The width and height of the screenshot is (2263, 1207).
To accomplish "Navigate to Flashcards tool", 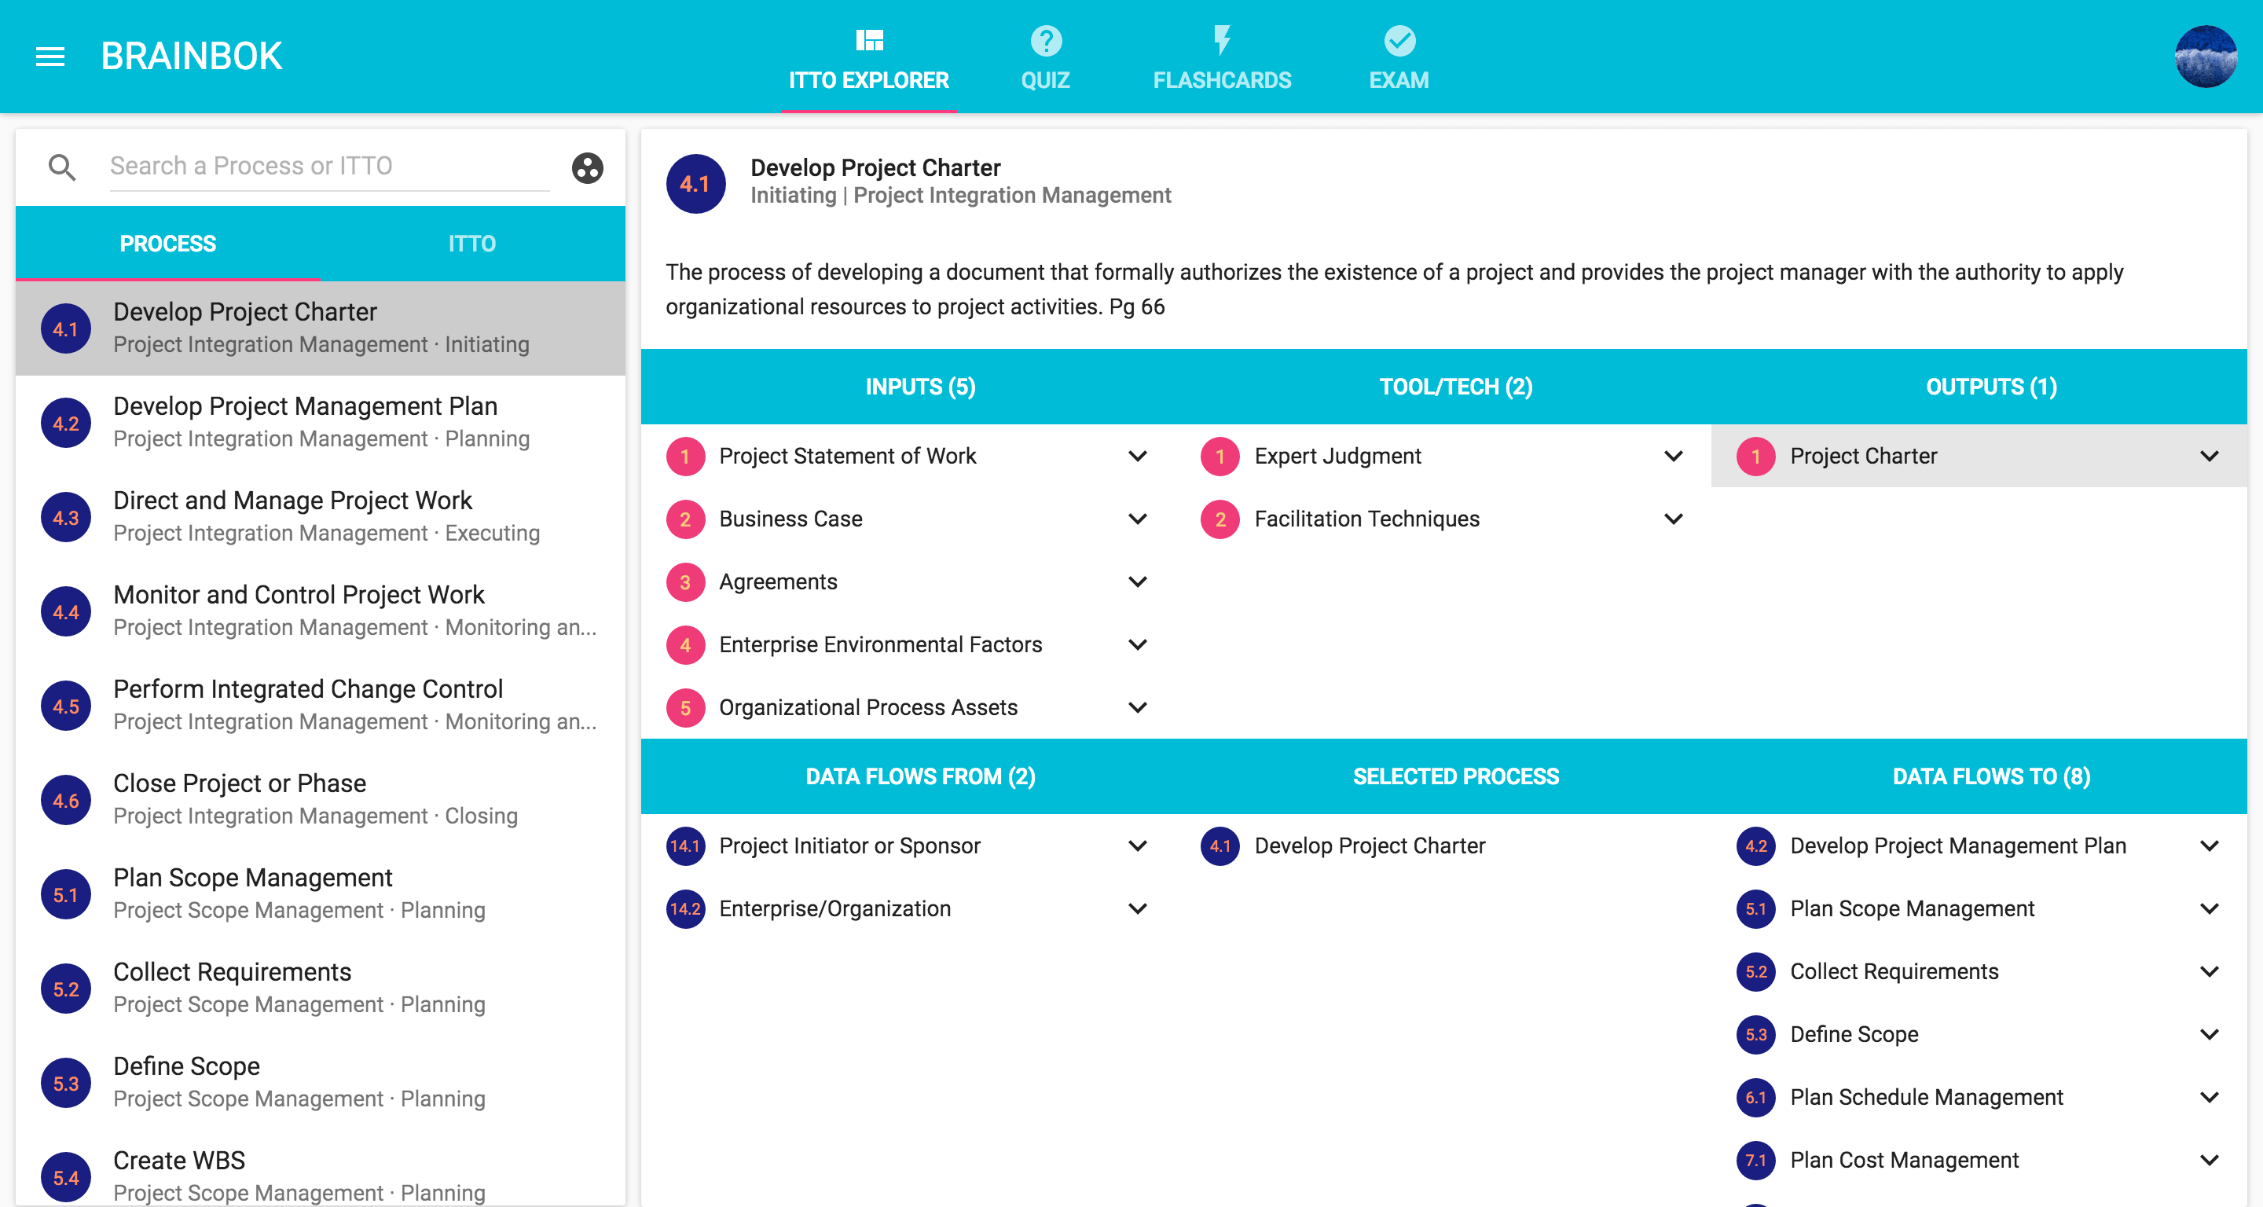I will point(1223,56).
